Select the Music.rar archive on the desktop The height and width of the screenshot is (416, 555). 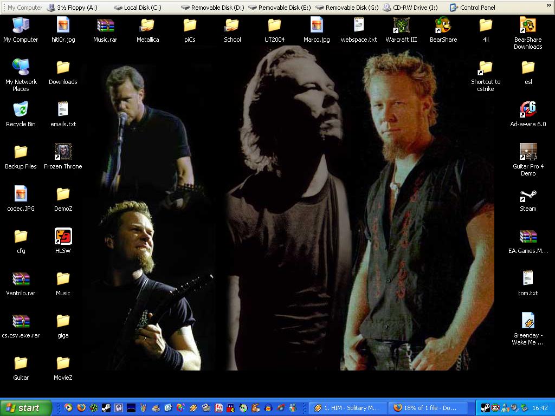(x=105, y=26)
